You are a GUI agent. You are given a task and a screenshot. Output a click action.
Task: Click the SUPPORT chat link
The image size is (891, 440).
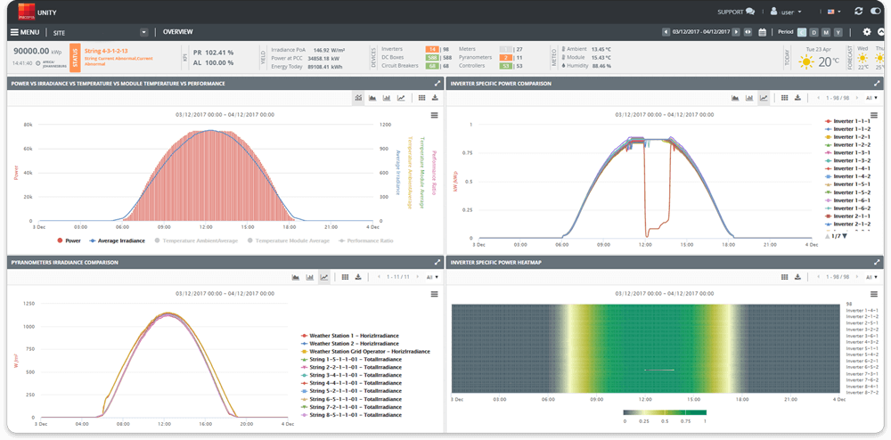(x=736, y=12)
